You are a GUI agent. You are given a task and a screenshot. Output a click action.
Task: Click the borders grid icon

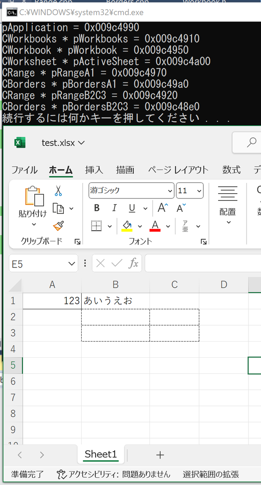coord(97,226)
